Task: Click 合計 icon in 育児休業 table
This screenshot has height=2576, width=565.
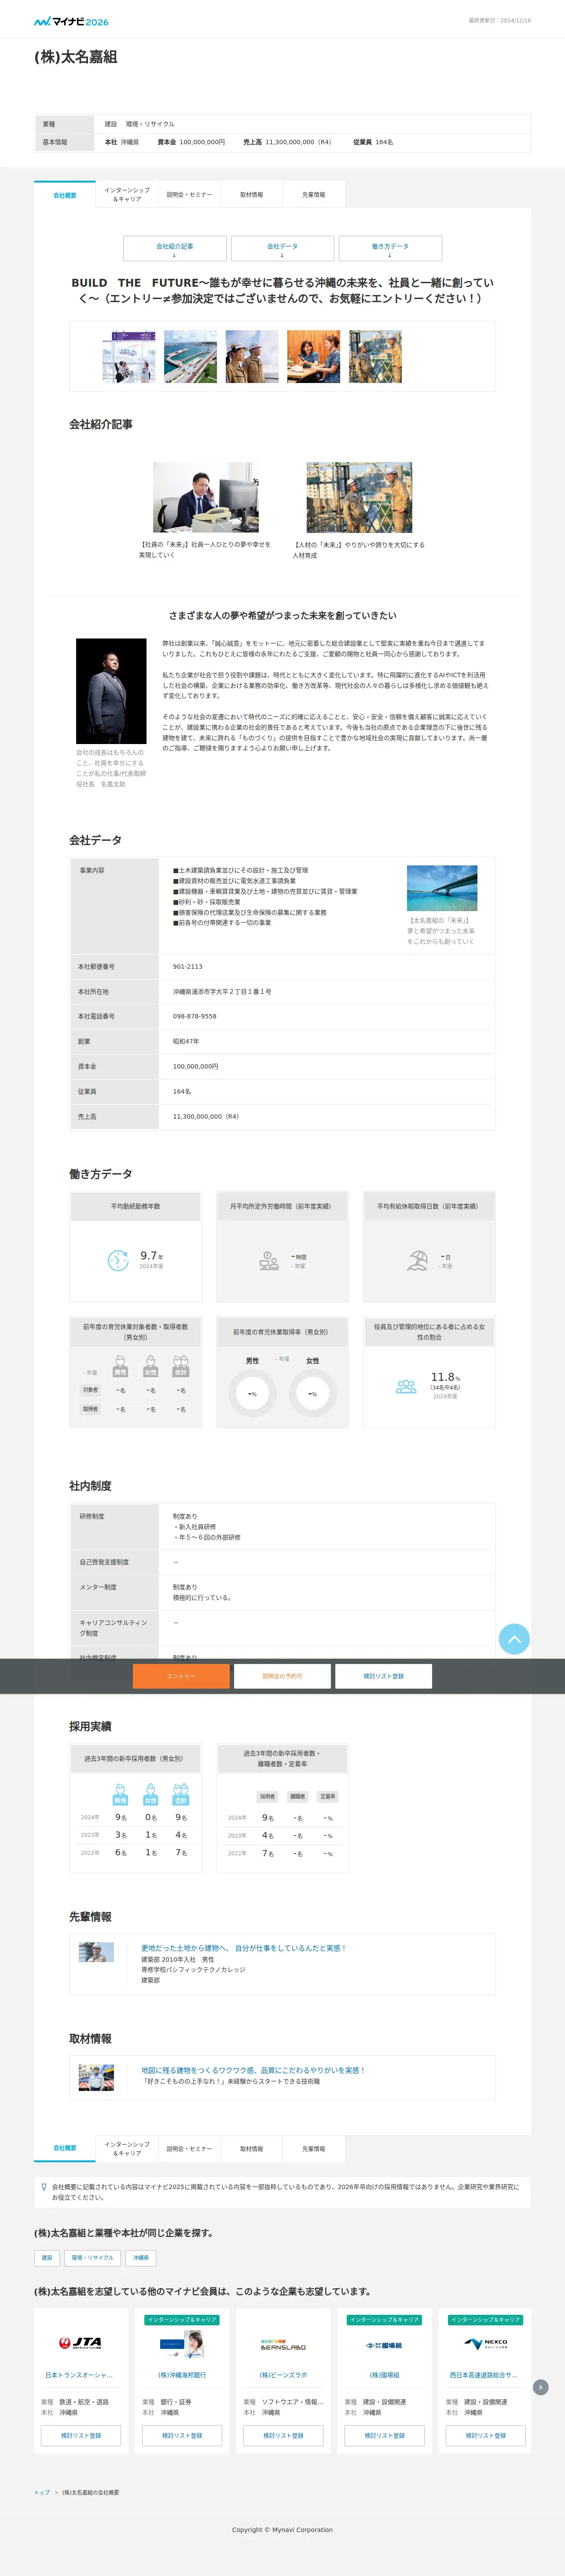Action: [x=181, y=1366]
